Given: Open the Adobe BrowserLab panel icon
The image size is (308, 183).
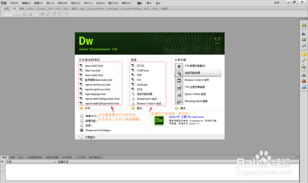Looking at the screenshot, I should [304, 25].
